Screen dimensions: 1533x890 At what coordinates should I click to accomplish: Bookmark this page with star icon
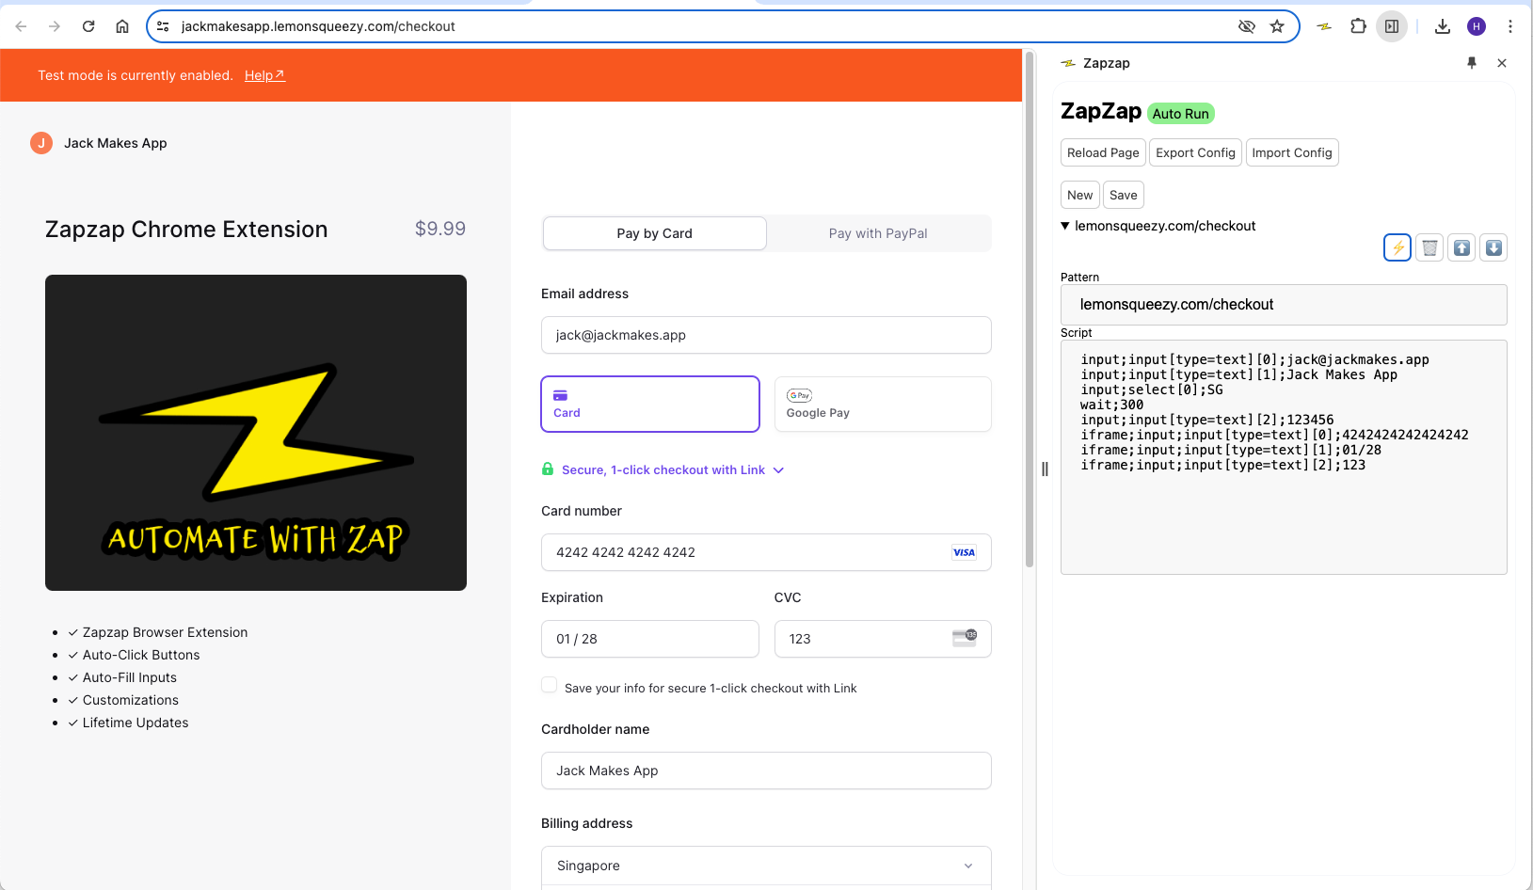tap(1277, 26)
